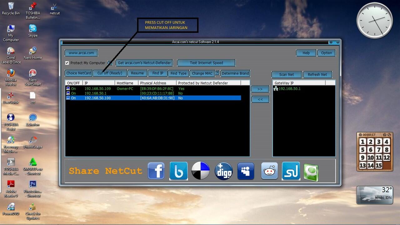Click the << move left button
Image resolution: width=400 pixels, height=225 pixels.
pyautogui.click(x=260, y=99)
